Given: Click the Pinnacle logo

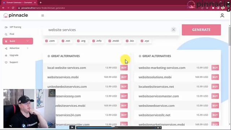Looking at the screenshot, I should (x=16, y=15).
